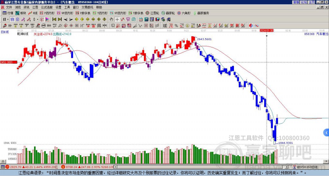This screenshot has width=329, height=176.
Task: Click the 关注线=2274.0 label
Action: click(43, 34)
